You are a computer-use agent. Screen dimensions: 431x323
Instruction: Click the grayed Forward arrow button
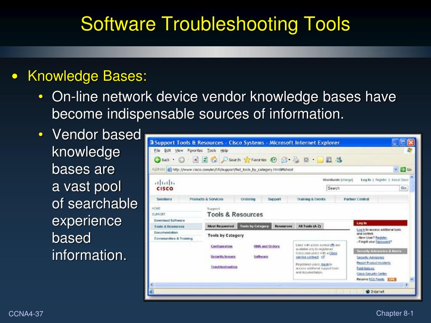click(x=181, y=160)
